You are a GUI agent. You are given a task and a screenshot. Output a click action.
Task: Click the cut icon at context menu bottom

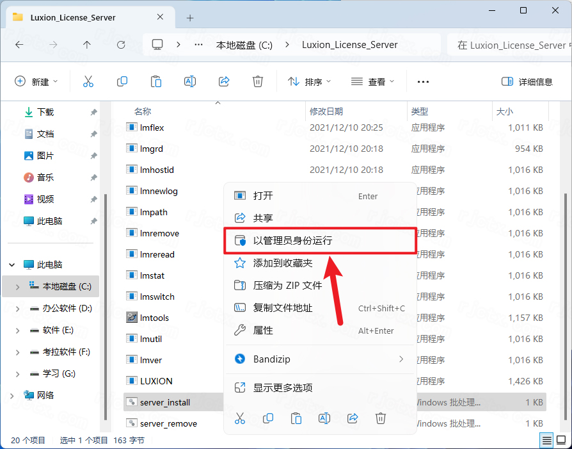pyautogui.click(x=240, y=418)
